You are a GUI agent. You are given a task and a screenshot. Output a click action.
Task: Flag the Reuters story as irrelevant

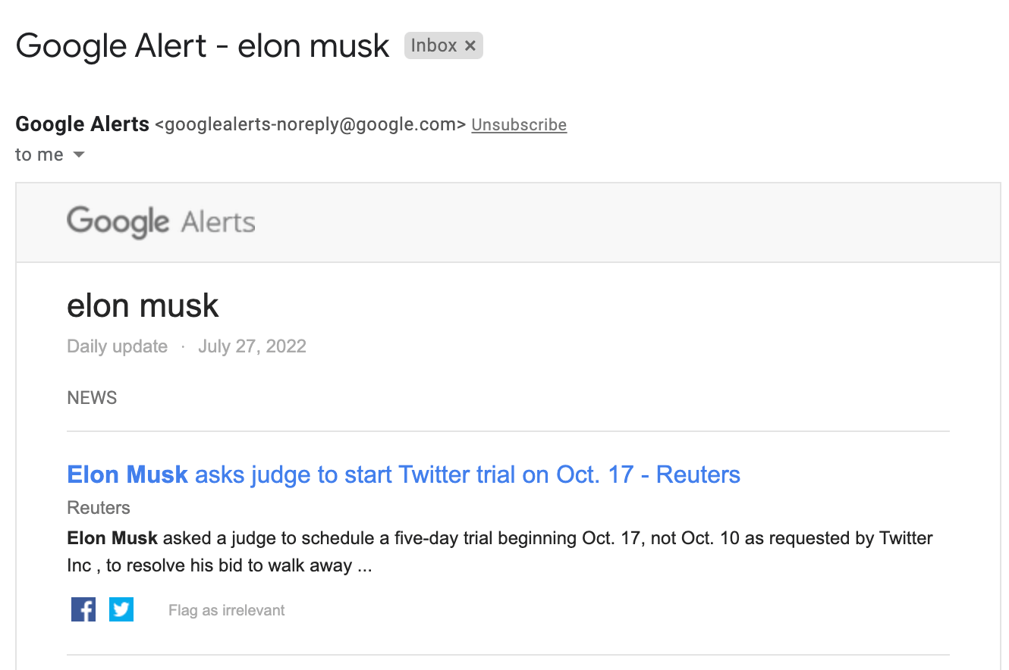coord(226,609)
